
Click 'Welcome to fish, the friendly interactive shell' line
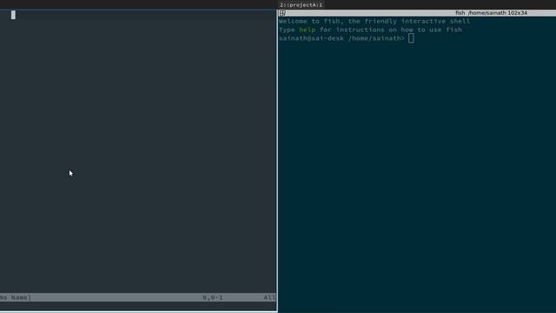coord(374,21)
